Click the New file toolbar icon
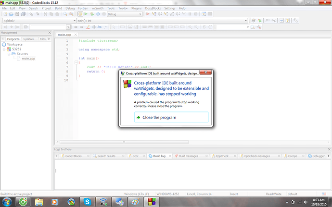 pyautogui.click(x=4, y=14)
